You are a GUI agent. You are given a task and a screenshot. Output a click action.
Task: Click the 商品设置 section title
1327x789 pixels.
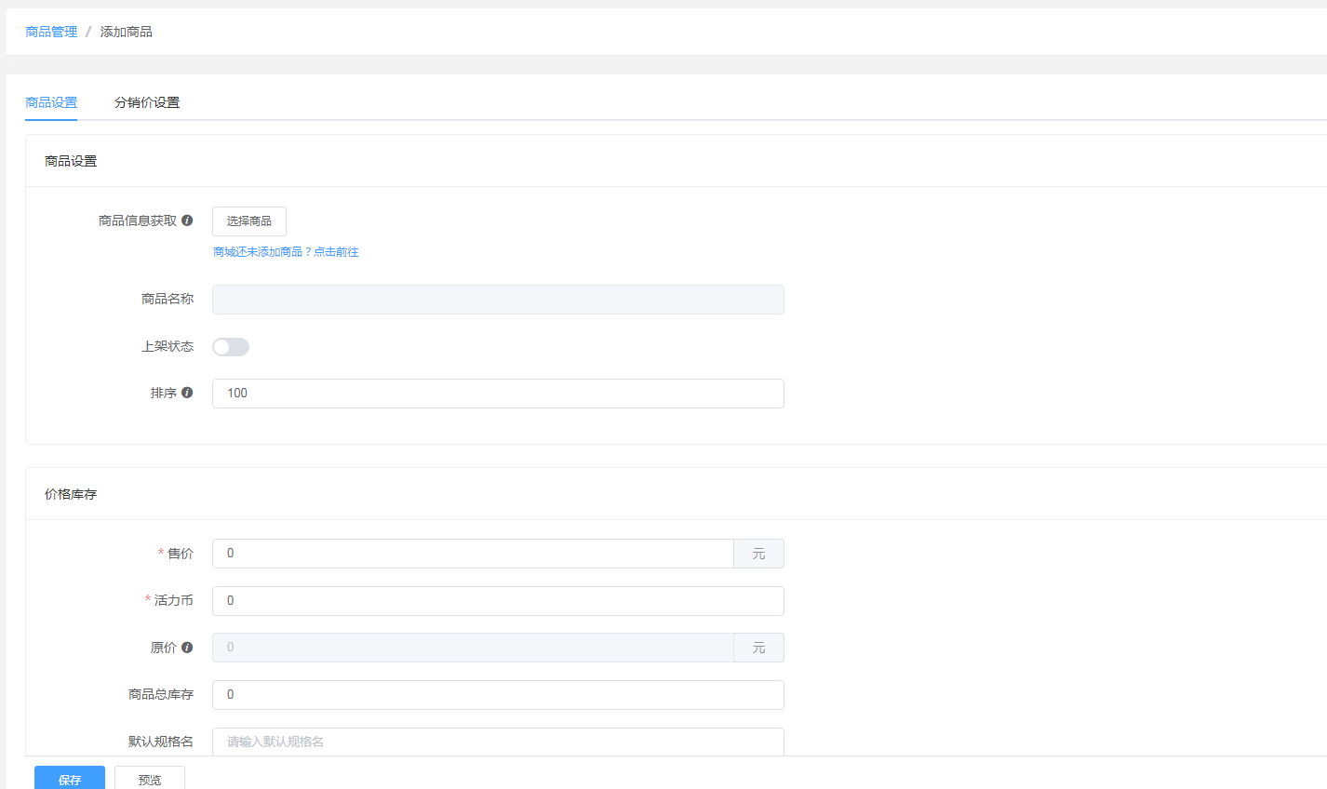pyautogui.click(x=71, y=161)
